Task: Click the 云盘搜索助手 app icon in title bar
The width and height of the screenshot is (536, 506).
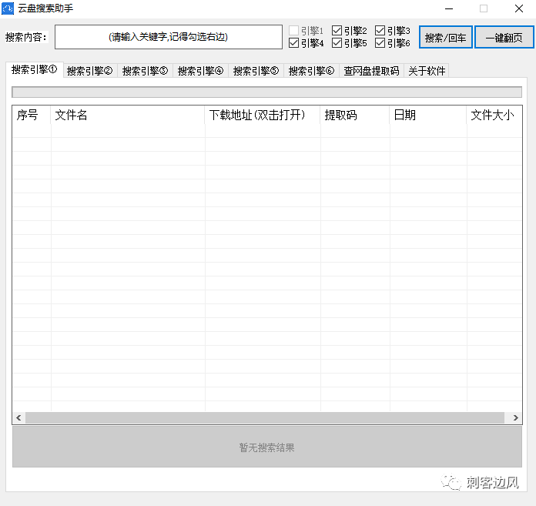Action: 8,8
